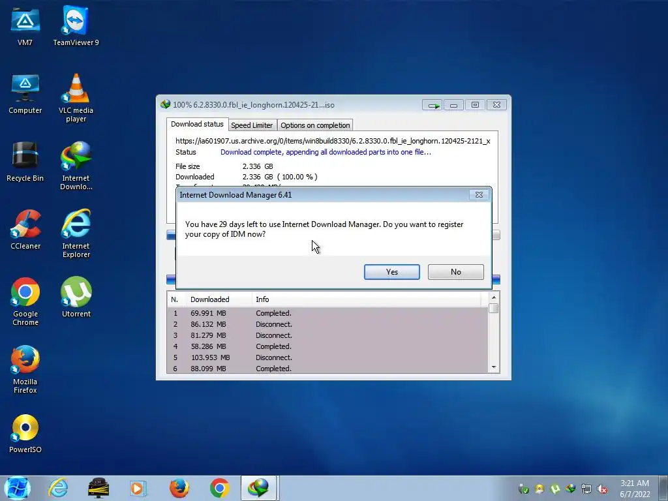Click the yellow tray icon beside the shield

point(539,489)
